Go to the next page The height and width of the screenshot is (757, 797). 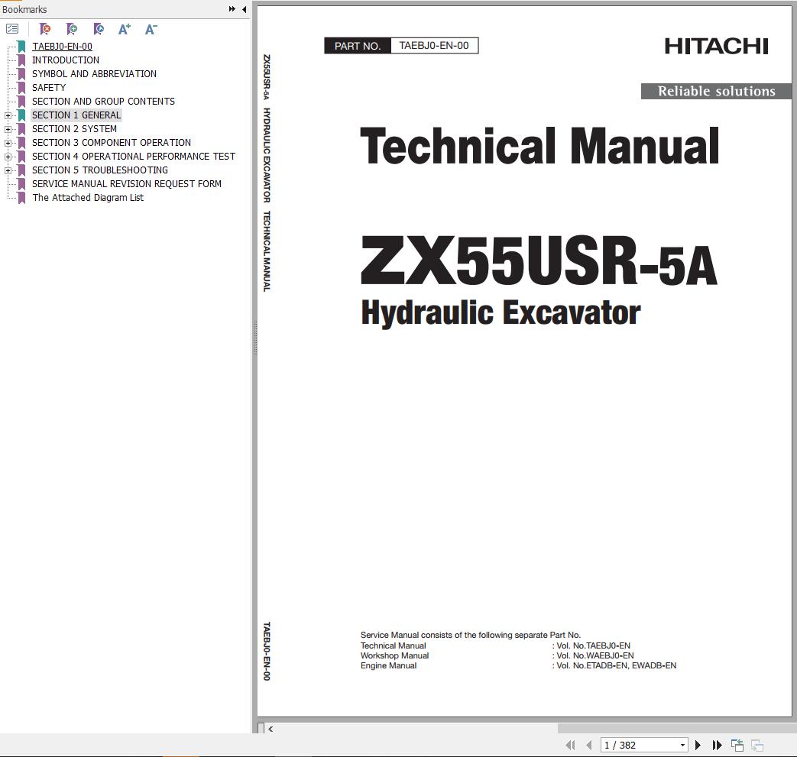[x=698, y=745]
